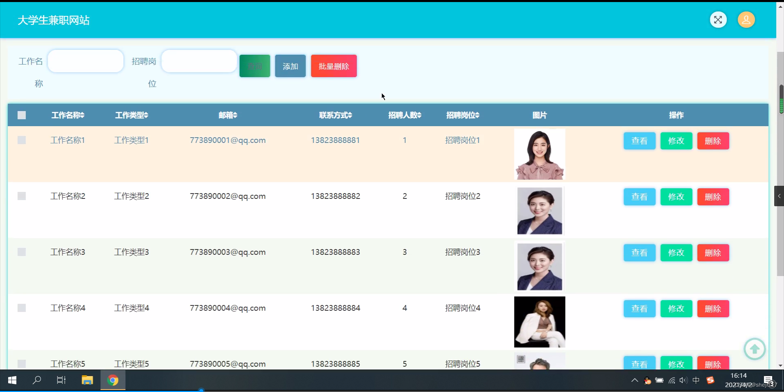Click 修改 for 工作名称3
This screenshot has width=784, height=392.
click(676, 253)
